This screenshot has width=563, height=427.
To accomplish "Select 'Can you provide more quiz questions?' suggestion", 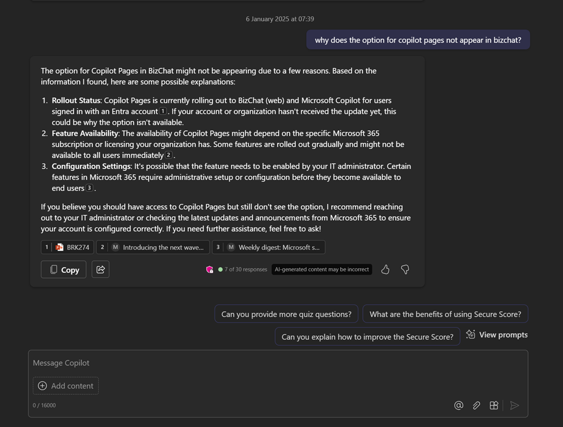I will (286, 314).
